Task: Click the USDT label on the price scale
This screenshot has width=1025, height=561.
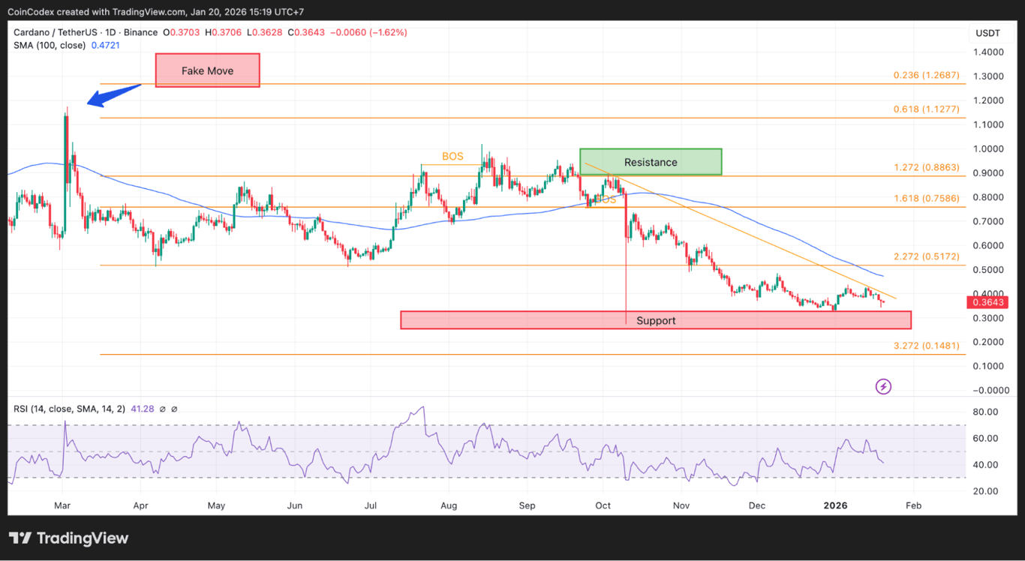Action: (988, 32)
